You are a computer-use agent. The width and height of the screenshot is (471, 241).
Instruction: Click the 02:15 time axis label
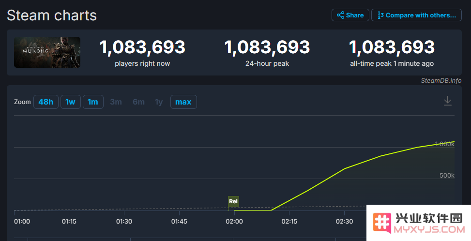coord(289,222)
